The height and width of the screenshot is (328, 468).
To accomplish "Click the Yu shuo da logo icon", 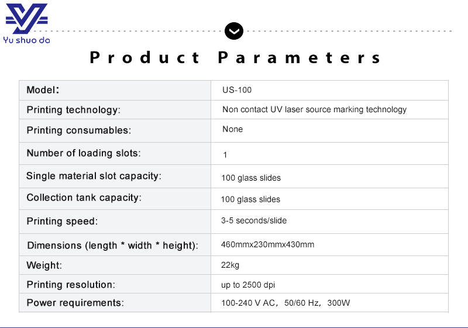I will tap(26, 19).
